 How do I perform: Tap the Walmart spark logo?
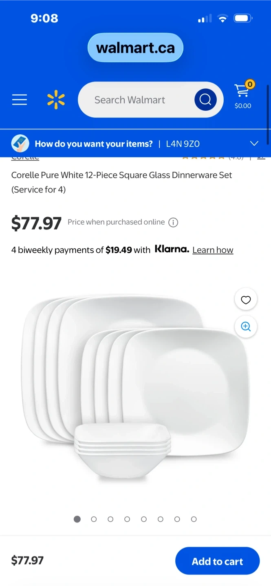pyautogui.click(x=56, y=100)
